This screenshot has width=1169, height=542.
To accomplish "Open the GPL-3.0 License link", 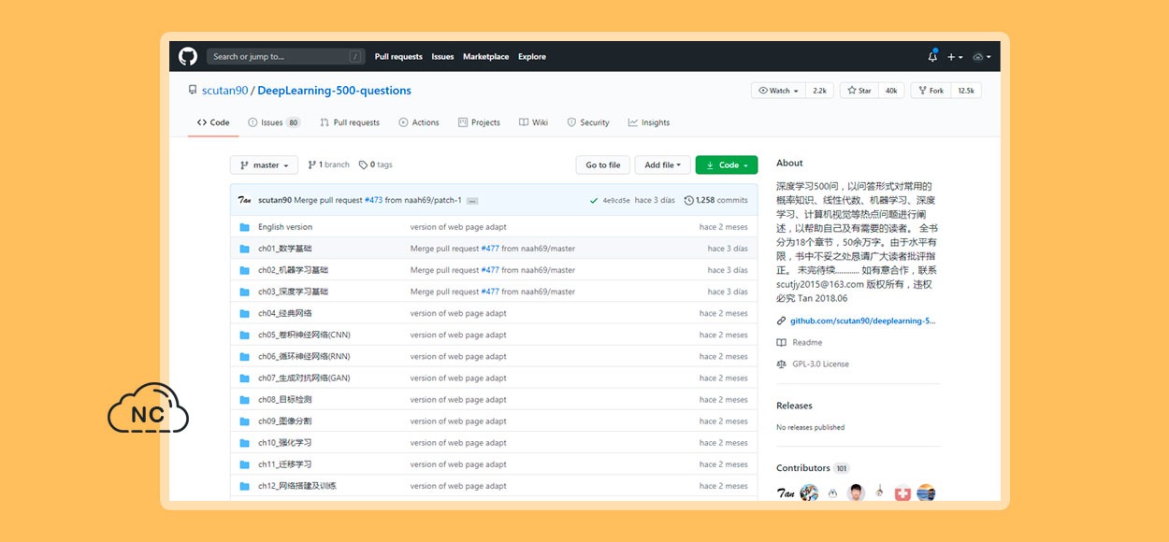I will coord(820,364).
